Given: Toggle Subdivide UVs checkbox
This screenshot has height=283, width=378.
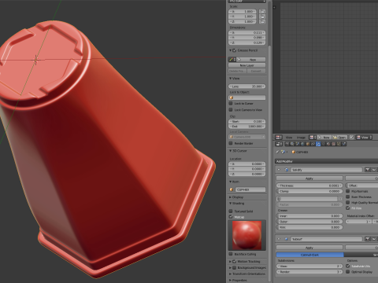Looking at the screenshot, I should click(x=348, y=266).
